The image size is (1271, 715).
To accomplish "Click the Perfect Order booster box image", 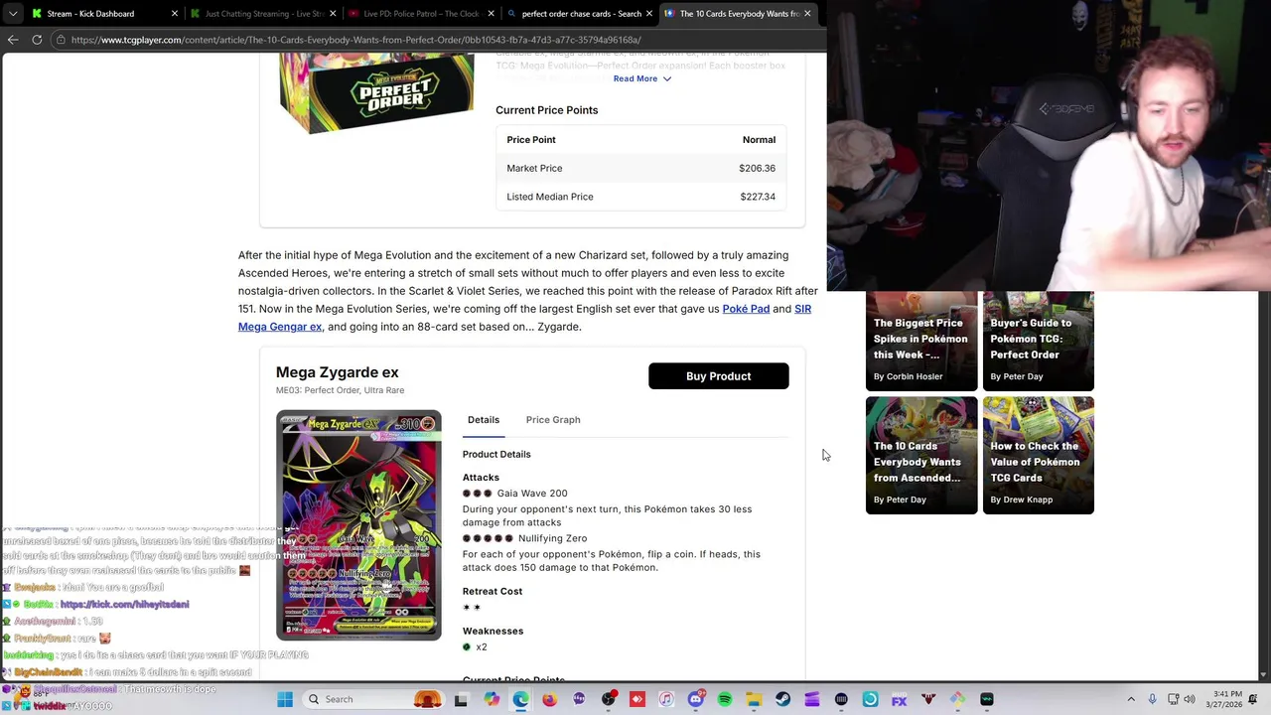I will point(375,94).
